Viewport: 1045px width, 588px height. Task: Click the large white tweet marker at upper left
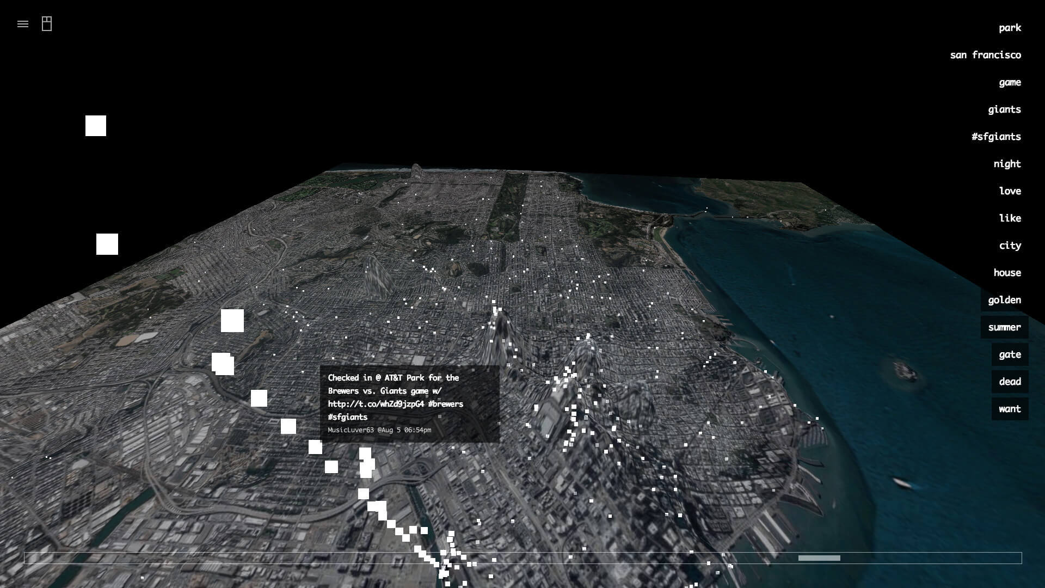tap(96, 126)
